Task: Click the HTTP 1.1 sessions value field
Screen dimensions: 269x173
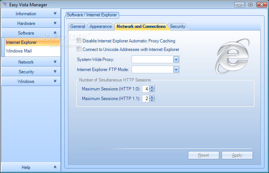Action: (x=146, y=99)
